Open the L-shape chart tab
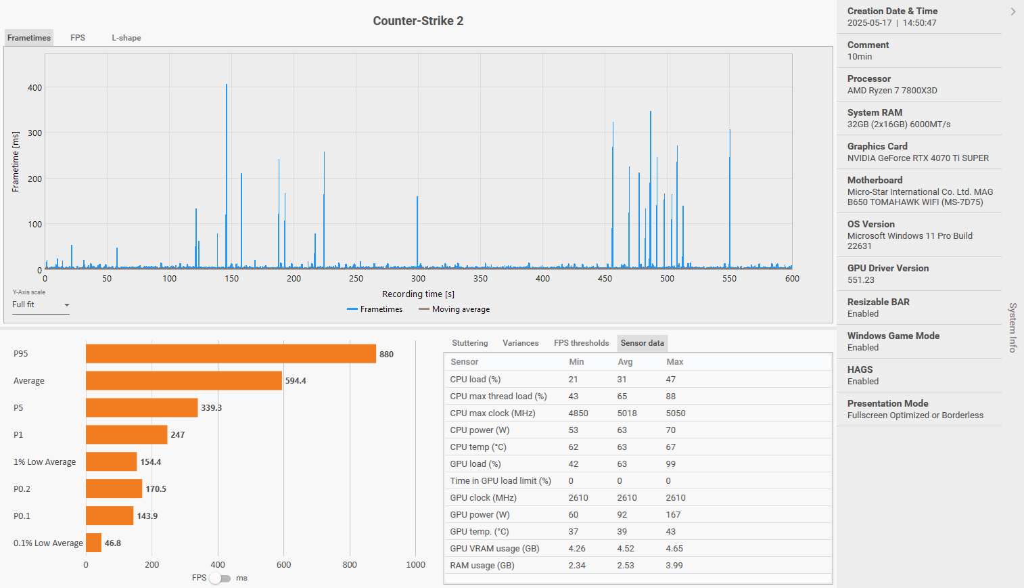The width and height of the screenshot is (1024, 588). point(126,38)
